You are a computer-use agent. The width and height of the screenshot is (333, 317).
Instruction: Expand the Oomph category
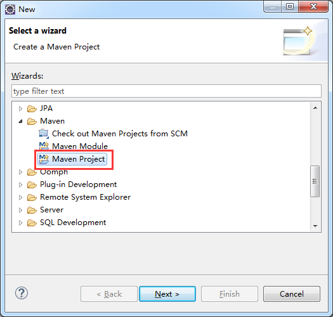pyautogui.click(x=20, y=172)
